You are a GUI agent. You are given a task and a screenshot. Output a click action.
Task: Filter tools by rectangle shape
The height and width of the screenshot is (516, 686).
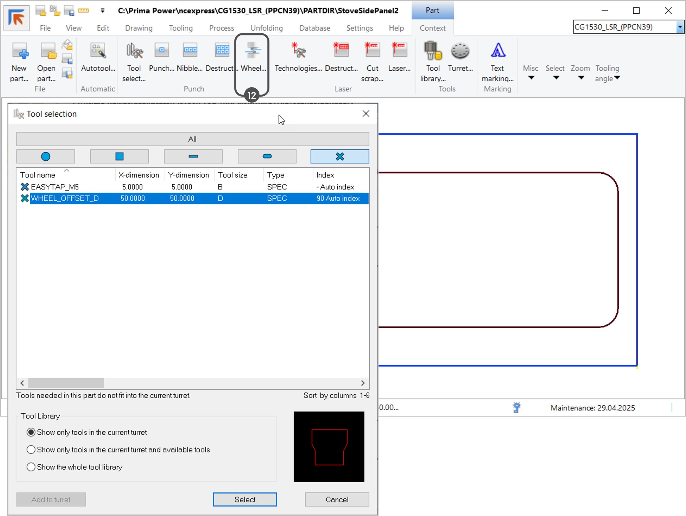(x=193, y=156)
